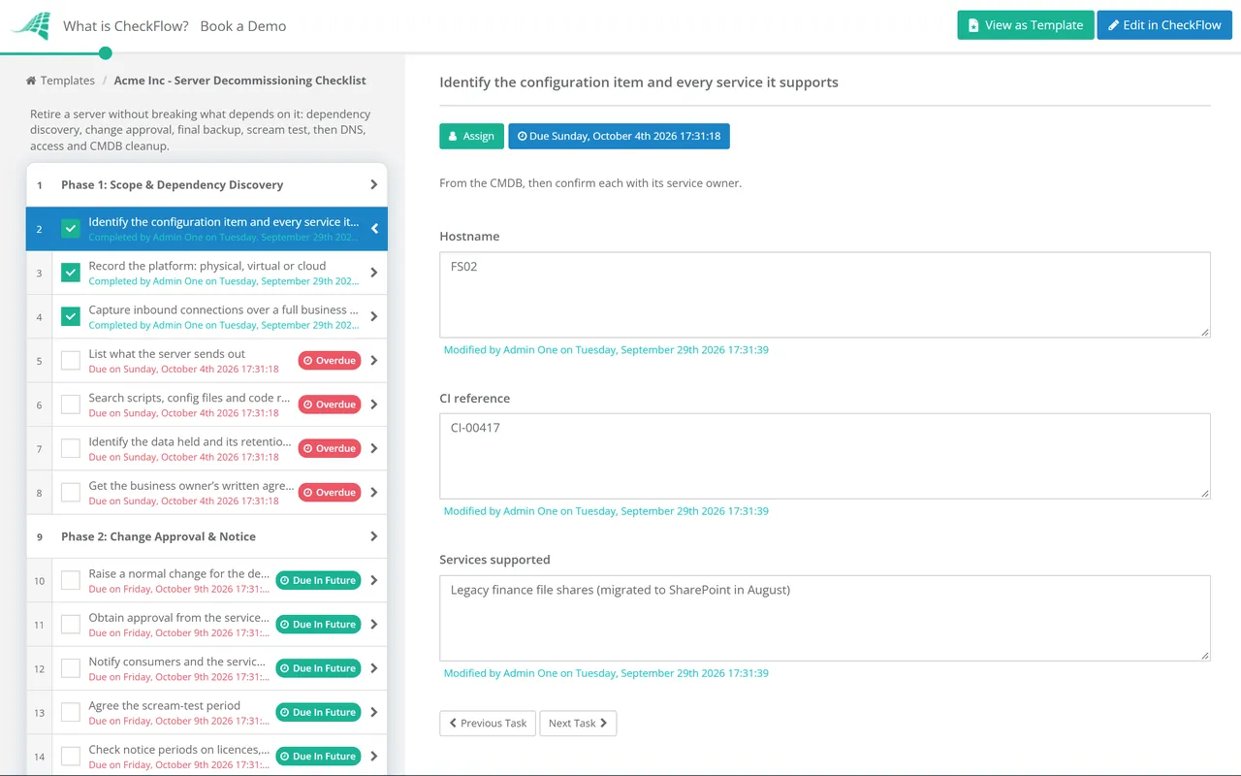1241x776 pixels.
Task: Open Raise a normal change row chevron
Action: point(374,580)
